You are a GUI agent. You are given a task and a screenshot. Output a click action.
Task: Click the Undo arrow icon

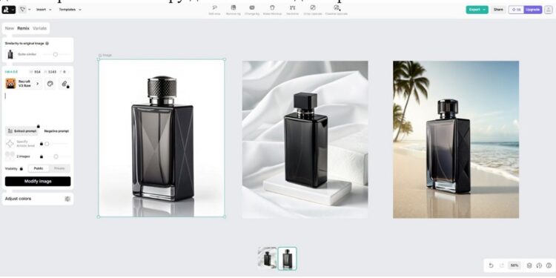point(491,265)
